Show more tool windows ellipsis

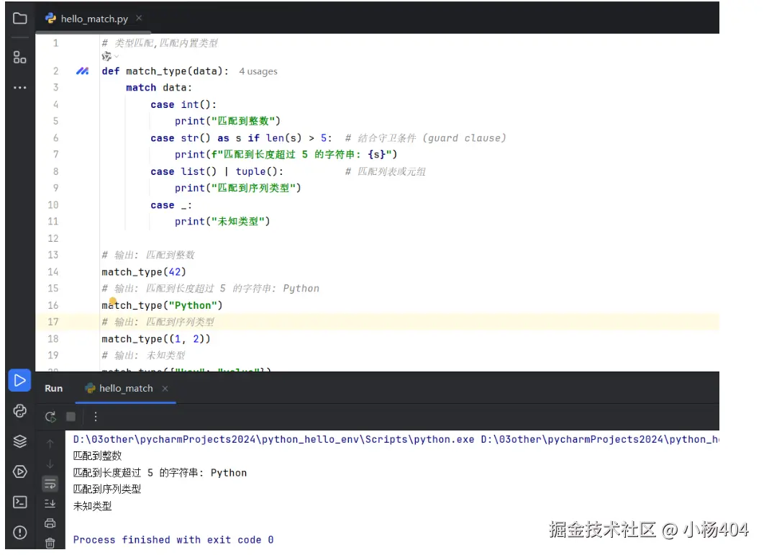19,88
